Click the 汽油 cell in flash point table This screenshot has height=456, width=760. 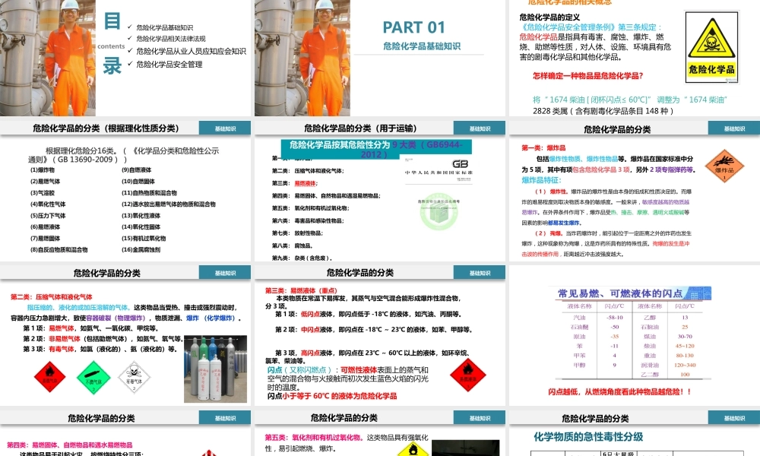pyautogui.click(x=579, y=318)
